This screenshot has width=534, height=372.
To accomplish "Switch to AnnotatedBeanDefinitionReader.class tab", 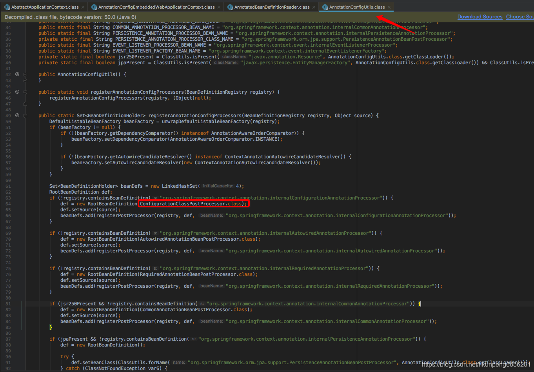I will point(272,7).
